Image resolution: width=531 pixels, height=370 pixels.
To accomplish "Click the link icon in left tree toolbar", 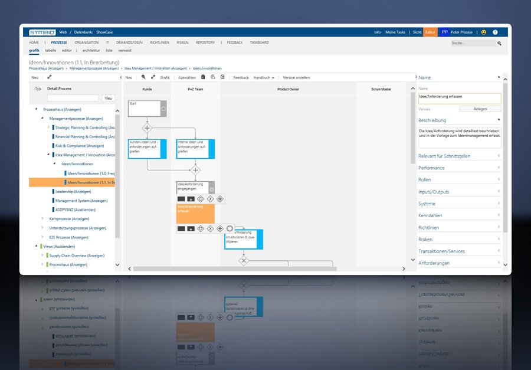I will click(x=49, y=77).
